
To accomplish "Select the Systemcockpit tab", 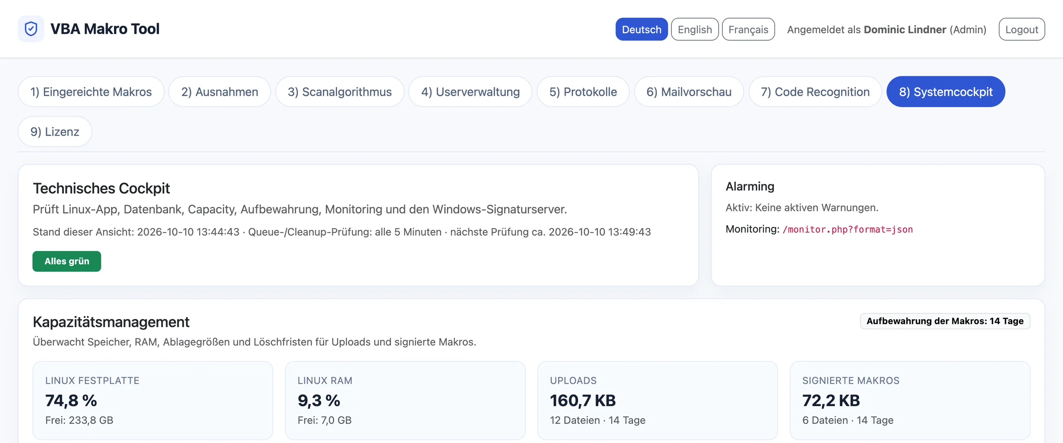I will 946,92.
